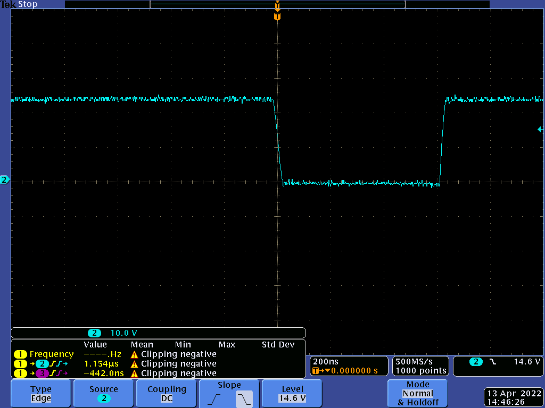
Task: Click the Mean column header
Action: 142,344
